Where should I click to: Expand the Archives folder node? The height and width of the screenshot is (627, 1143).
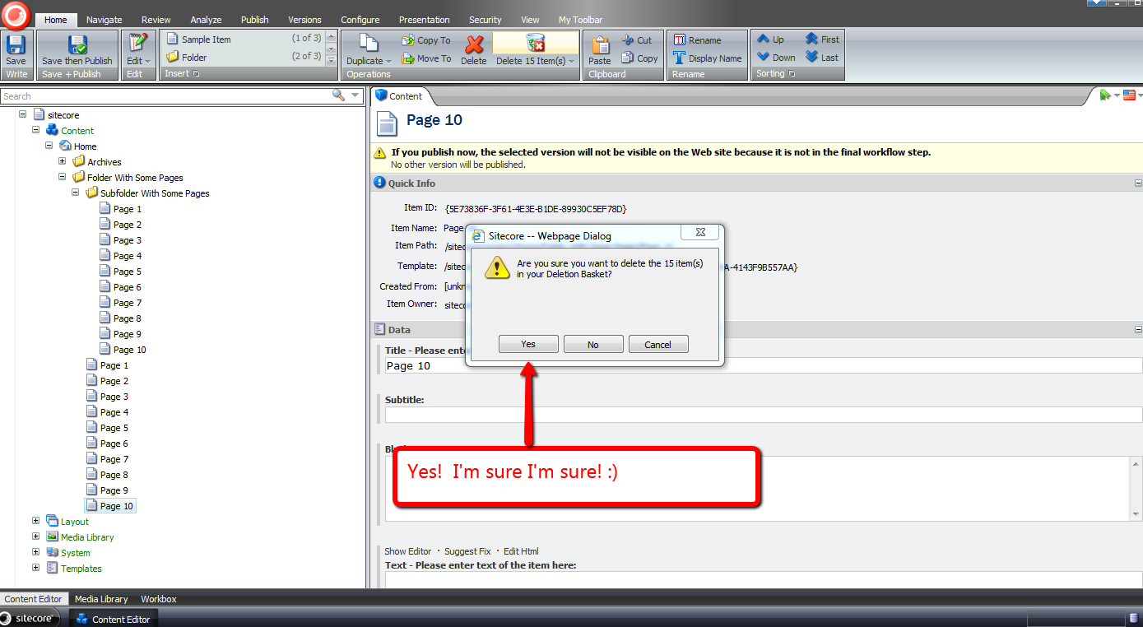pos(63,162)
